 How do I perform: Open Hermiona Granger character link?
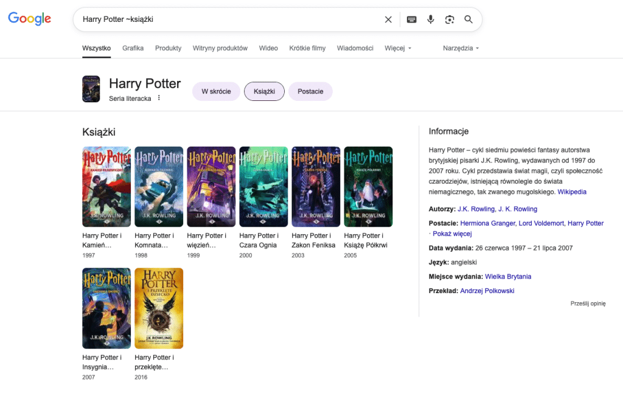point(489,223)
